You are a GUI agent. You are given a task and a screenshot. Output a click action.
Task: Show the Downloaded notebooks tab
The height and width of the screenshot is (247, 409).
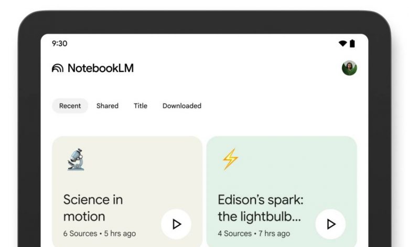click(182, 106)
